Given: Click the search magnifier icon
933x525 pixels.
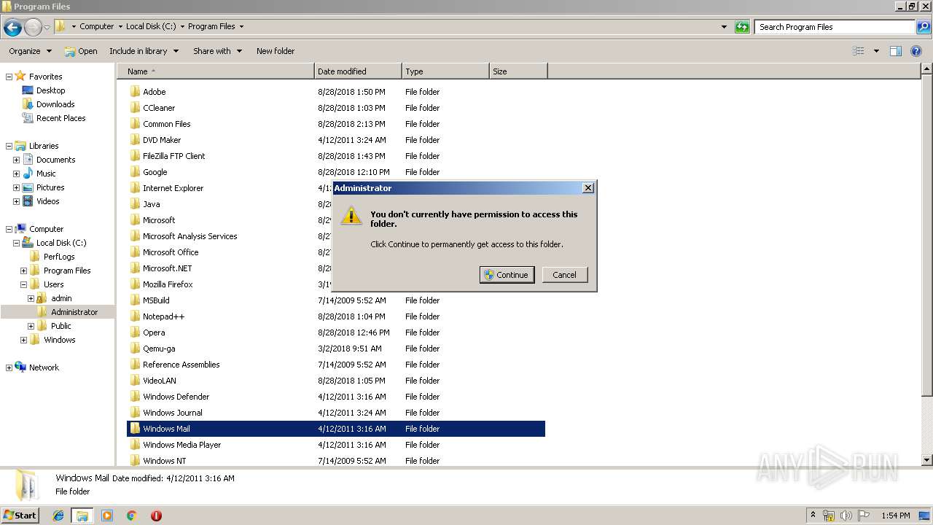Looking at the screenshot, I should pyautogui.click(x=923, y=27).
